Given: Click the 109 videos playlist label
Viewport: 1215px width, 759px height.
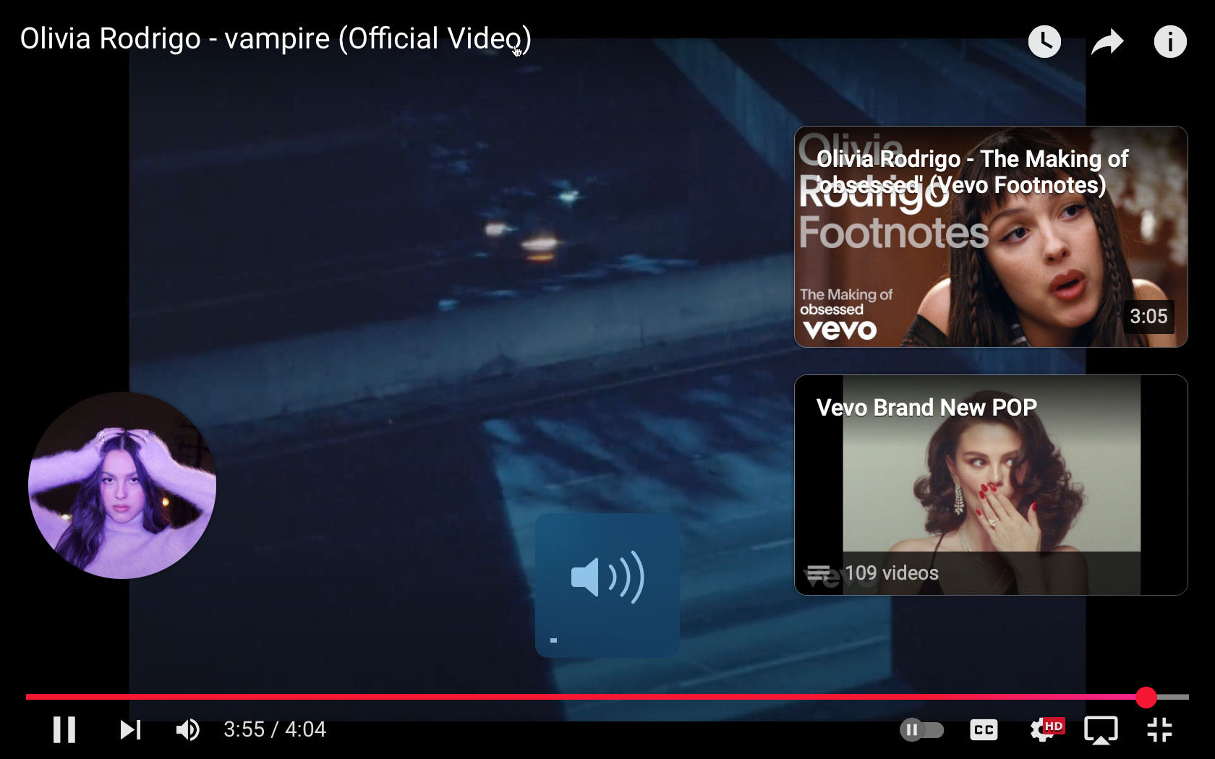Looking at the screenshot, I should point(891,573).
